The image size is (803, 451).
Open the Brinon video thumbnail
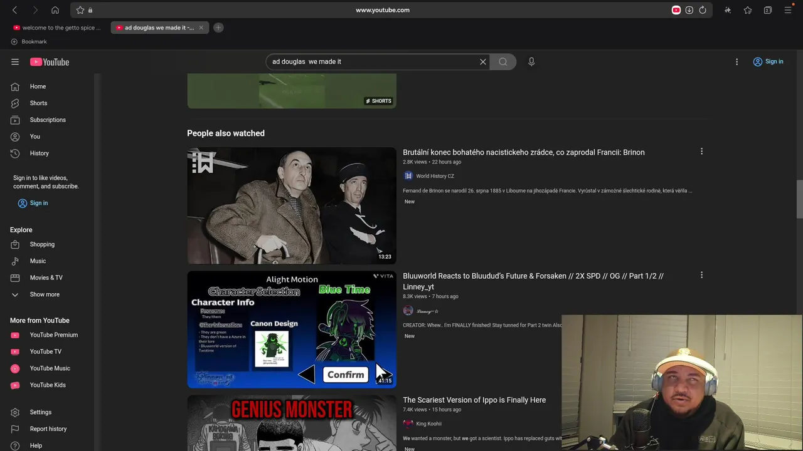292,205
